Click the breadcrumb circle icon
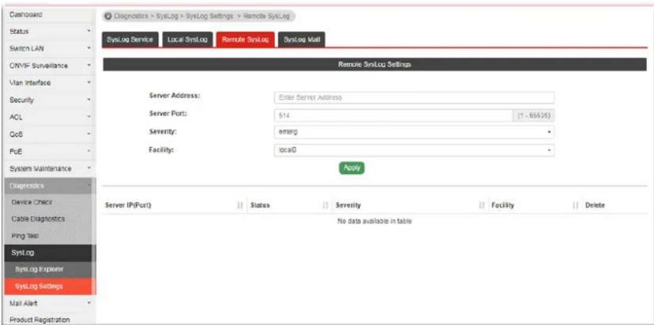The image size is (654, 325). (109, 16)
